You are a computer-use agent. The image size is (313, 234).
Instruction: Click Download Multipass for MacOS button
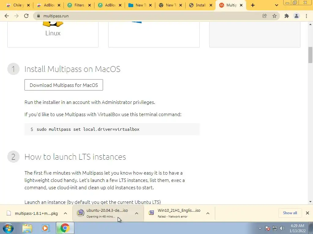coord(64,85)
